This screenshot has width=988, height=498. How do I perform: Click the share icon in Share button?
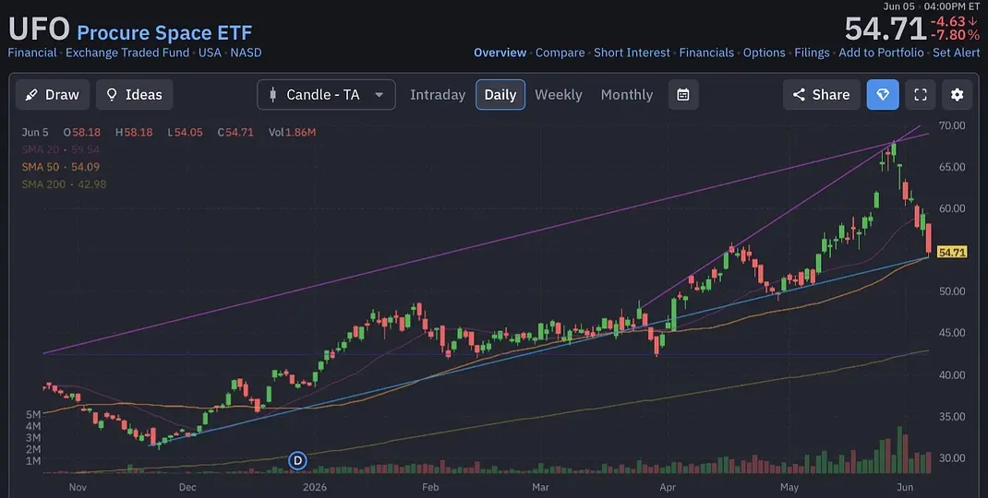coord(799,94)
